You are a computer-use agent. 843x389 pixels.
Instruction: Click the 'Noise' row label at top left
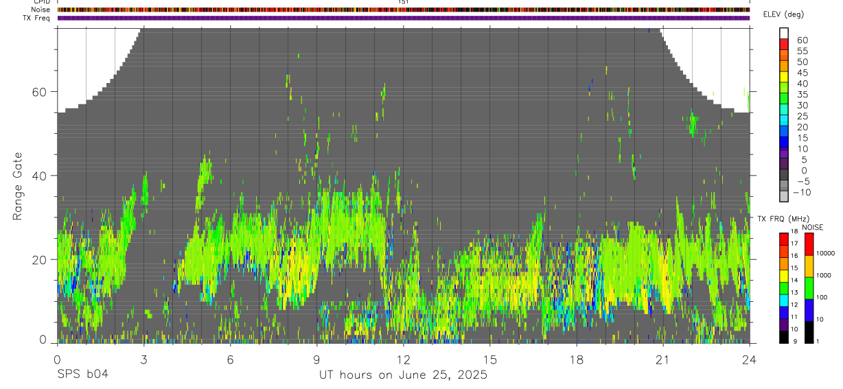coord(41,10)
